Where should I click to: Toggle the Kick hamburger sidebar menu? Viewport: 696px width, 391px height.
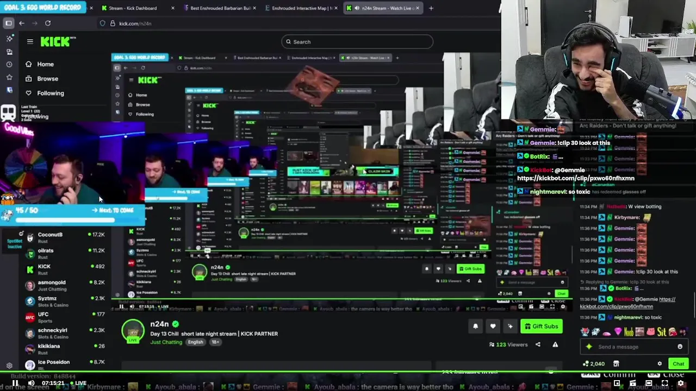point(30,41)
